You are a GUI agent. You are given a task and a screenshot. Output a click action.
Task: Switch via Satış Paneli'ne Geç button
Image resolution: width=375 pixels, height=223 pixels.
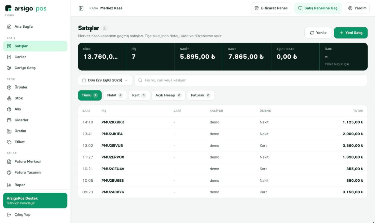point(318,8)
